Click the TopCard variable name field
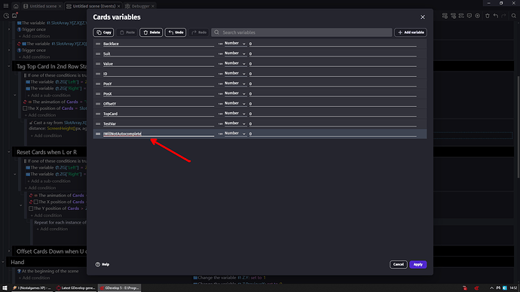 click(x=158, y=114)
